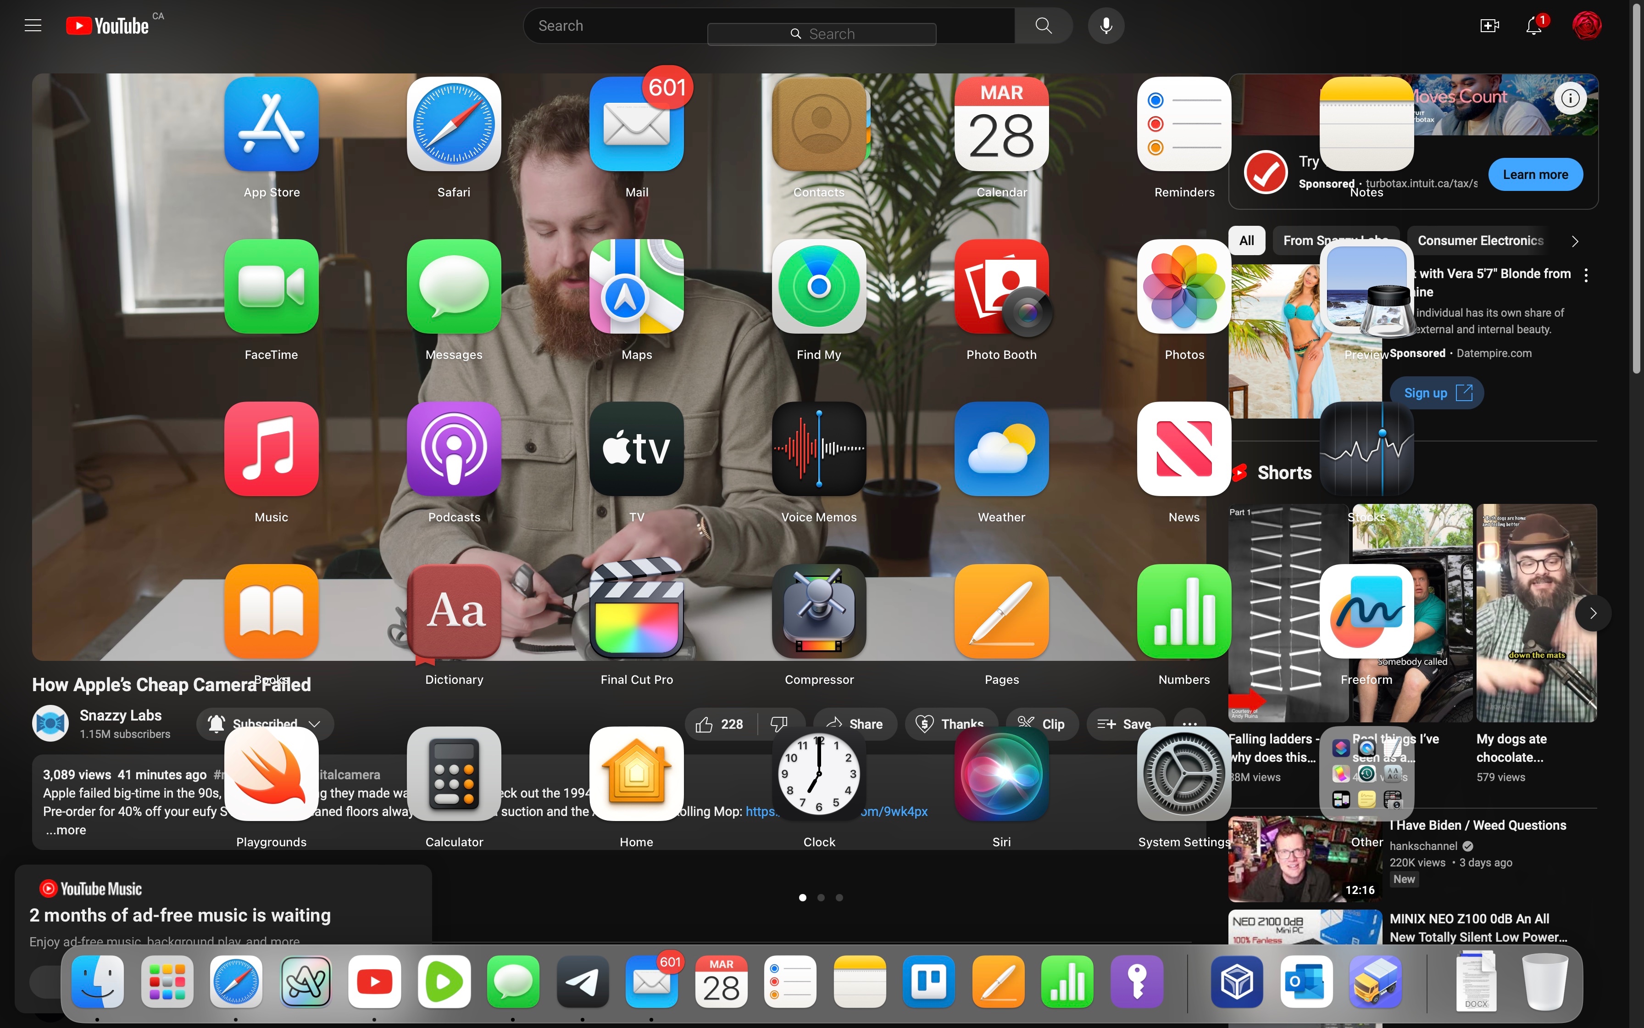Switch to the Consumer Electronics filter chip

1480,240
